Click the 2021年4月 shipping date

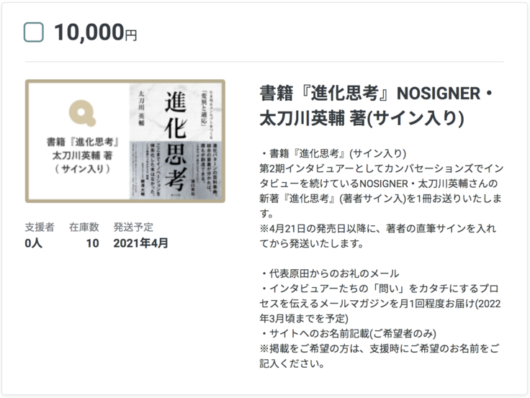140,243
